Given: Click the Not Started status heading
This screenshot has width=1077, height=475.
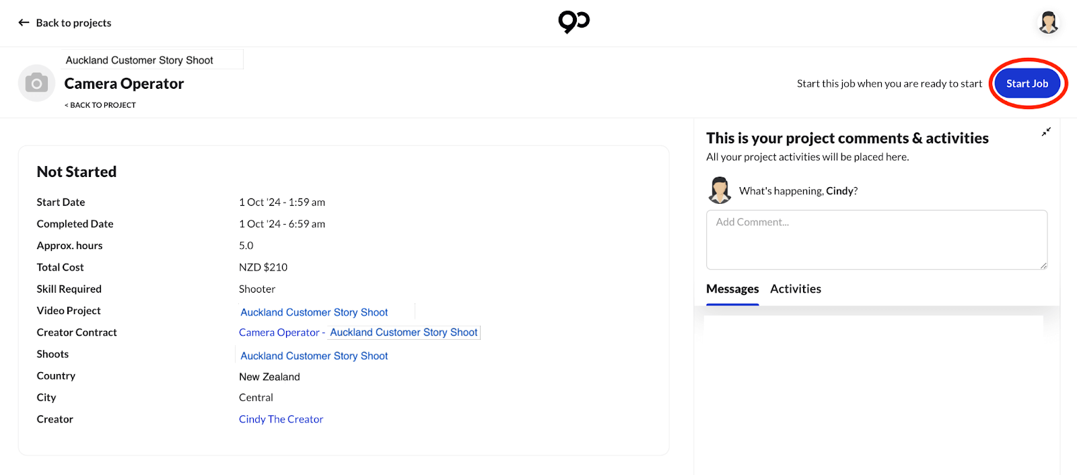Looking at the screenshot, I should coord(77,172).
